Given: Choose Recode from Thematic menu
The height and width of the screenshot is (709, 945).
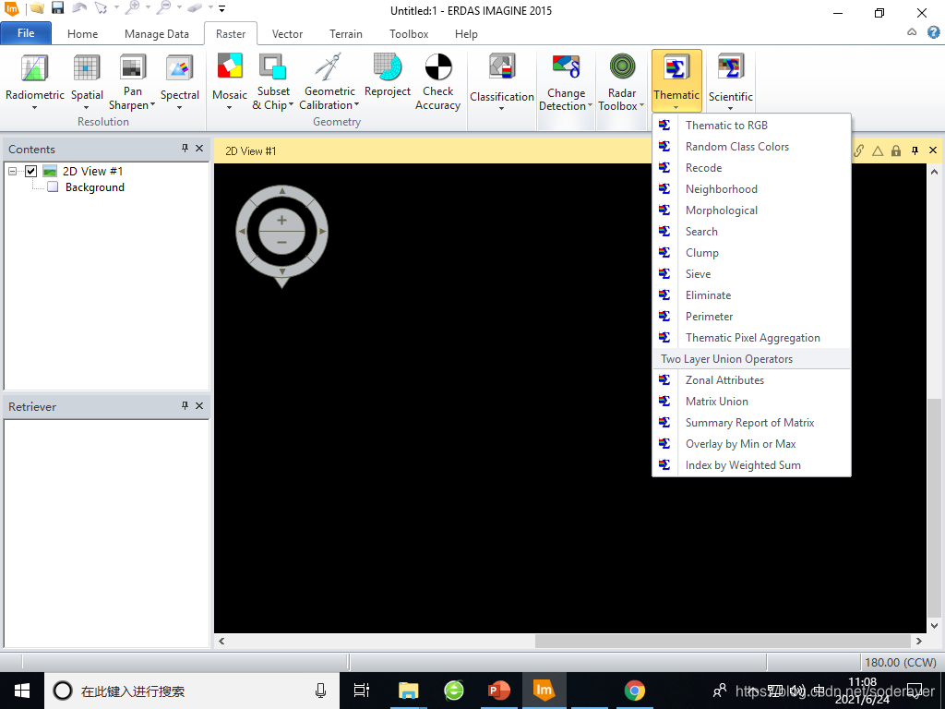Looking at the screenshot, I should tap(751, 168).
